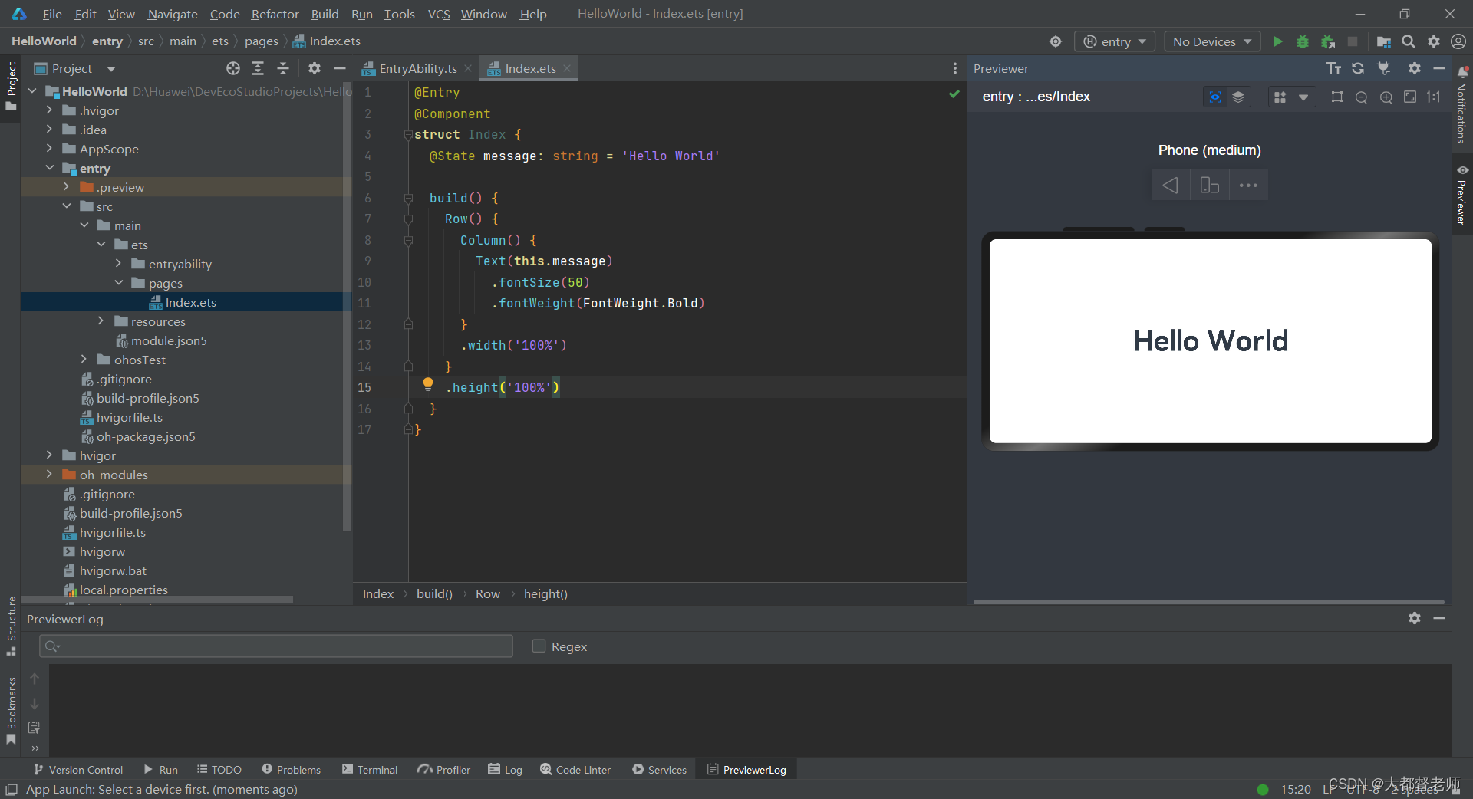Expand all in the Project panel
Viewport: 1473px width, 799px height.
[258, 68]
